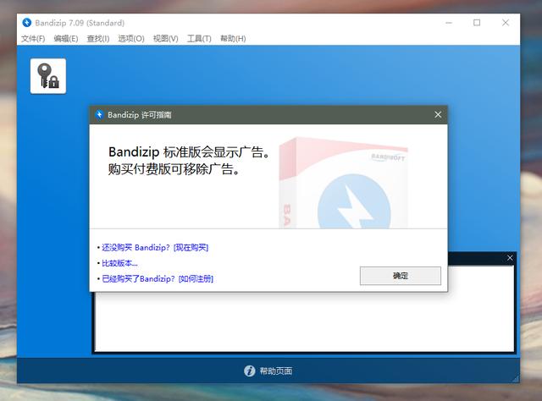Screen dimensions: 542x401
Task: Close the Bandizip main window
Action: point(506,23)
